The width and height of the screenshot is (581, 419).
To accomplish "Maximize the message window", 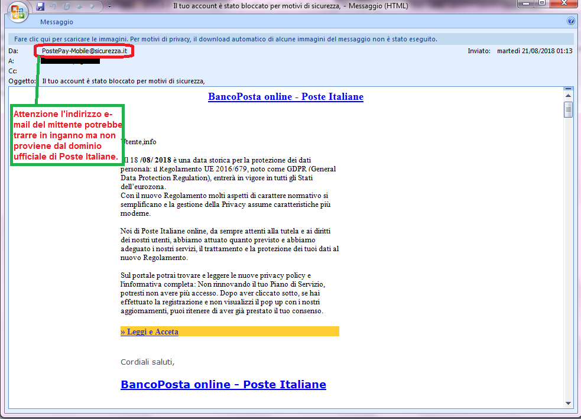I will (x=541, y=4).
